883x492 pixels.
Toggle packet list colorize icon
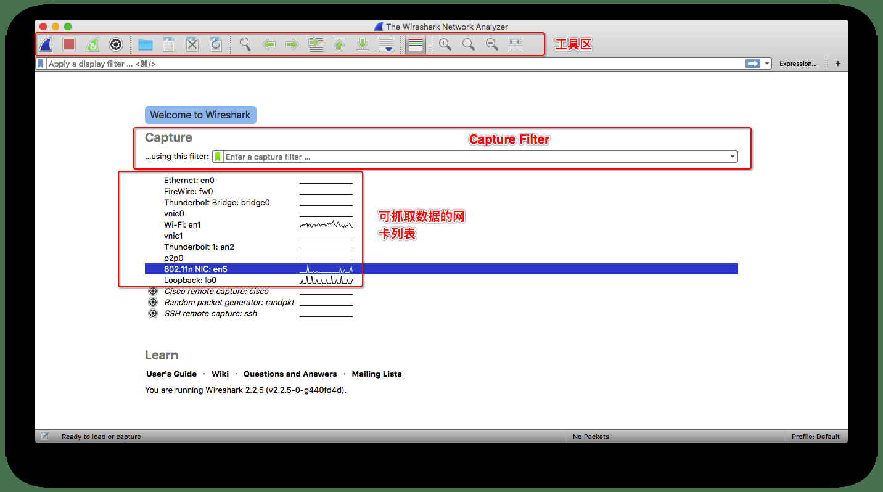coord(416,44)
